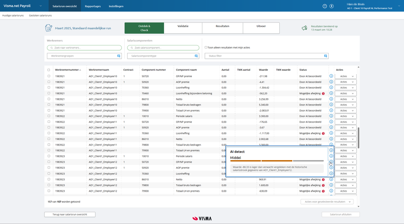Select checkbox for Employee12 Periode salaris row

49,156
